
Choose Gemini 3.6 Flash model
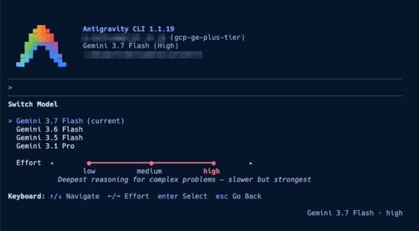[49, 130]
